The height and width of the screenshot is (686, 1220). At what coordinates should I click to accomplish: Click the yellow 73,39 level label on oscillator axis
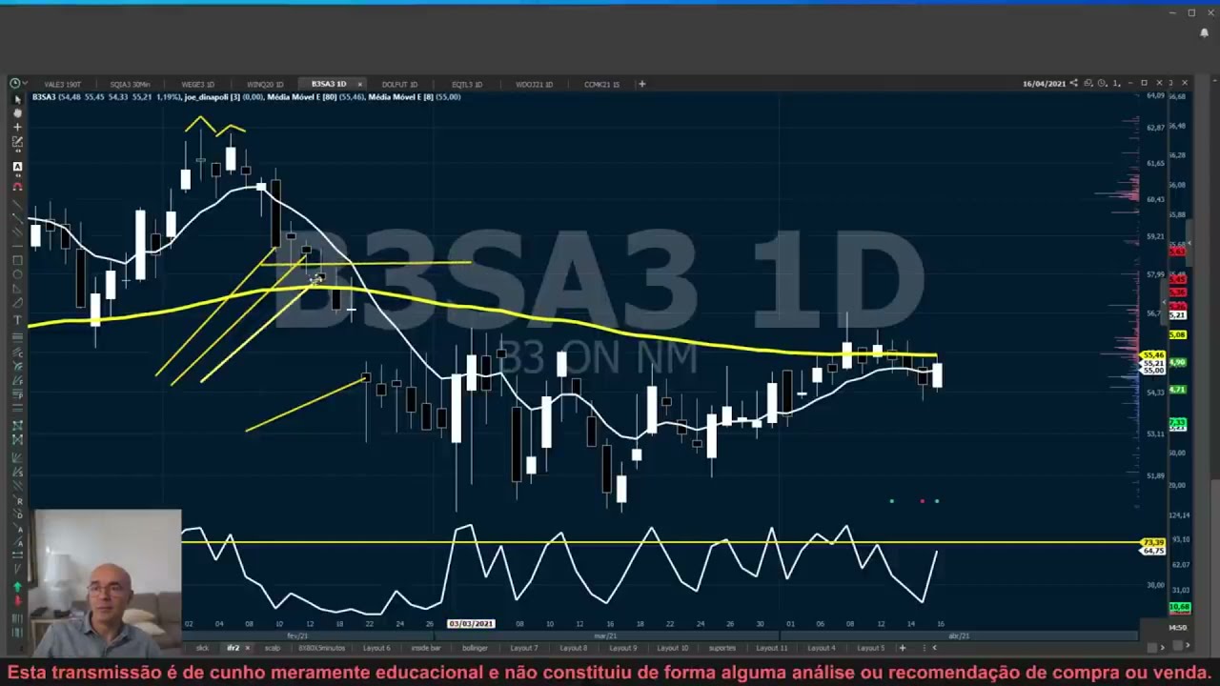coord(1152,542)
